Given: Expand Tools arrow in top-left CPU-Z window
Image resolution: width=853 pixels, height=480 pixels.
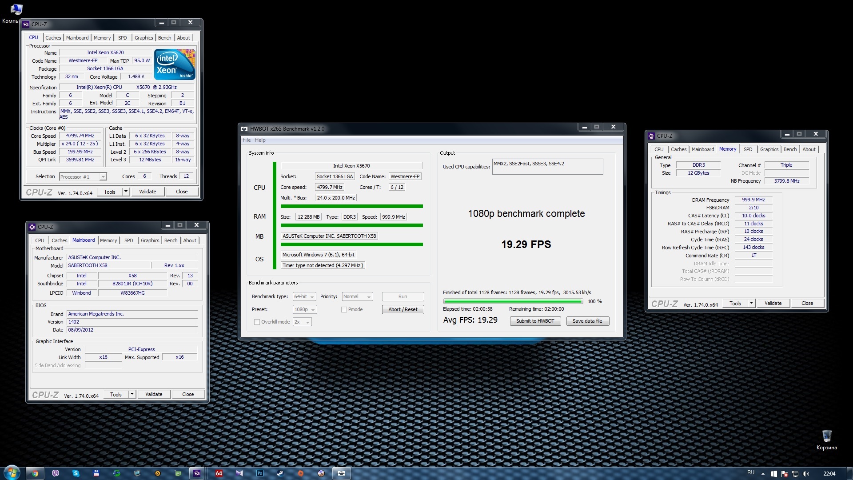Looking at the screenshot, I should coord(126,192).
